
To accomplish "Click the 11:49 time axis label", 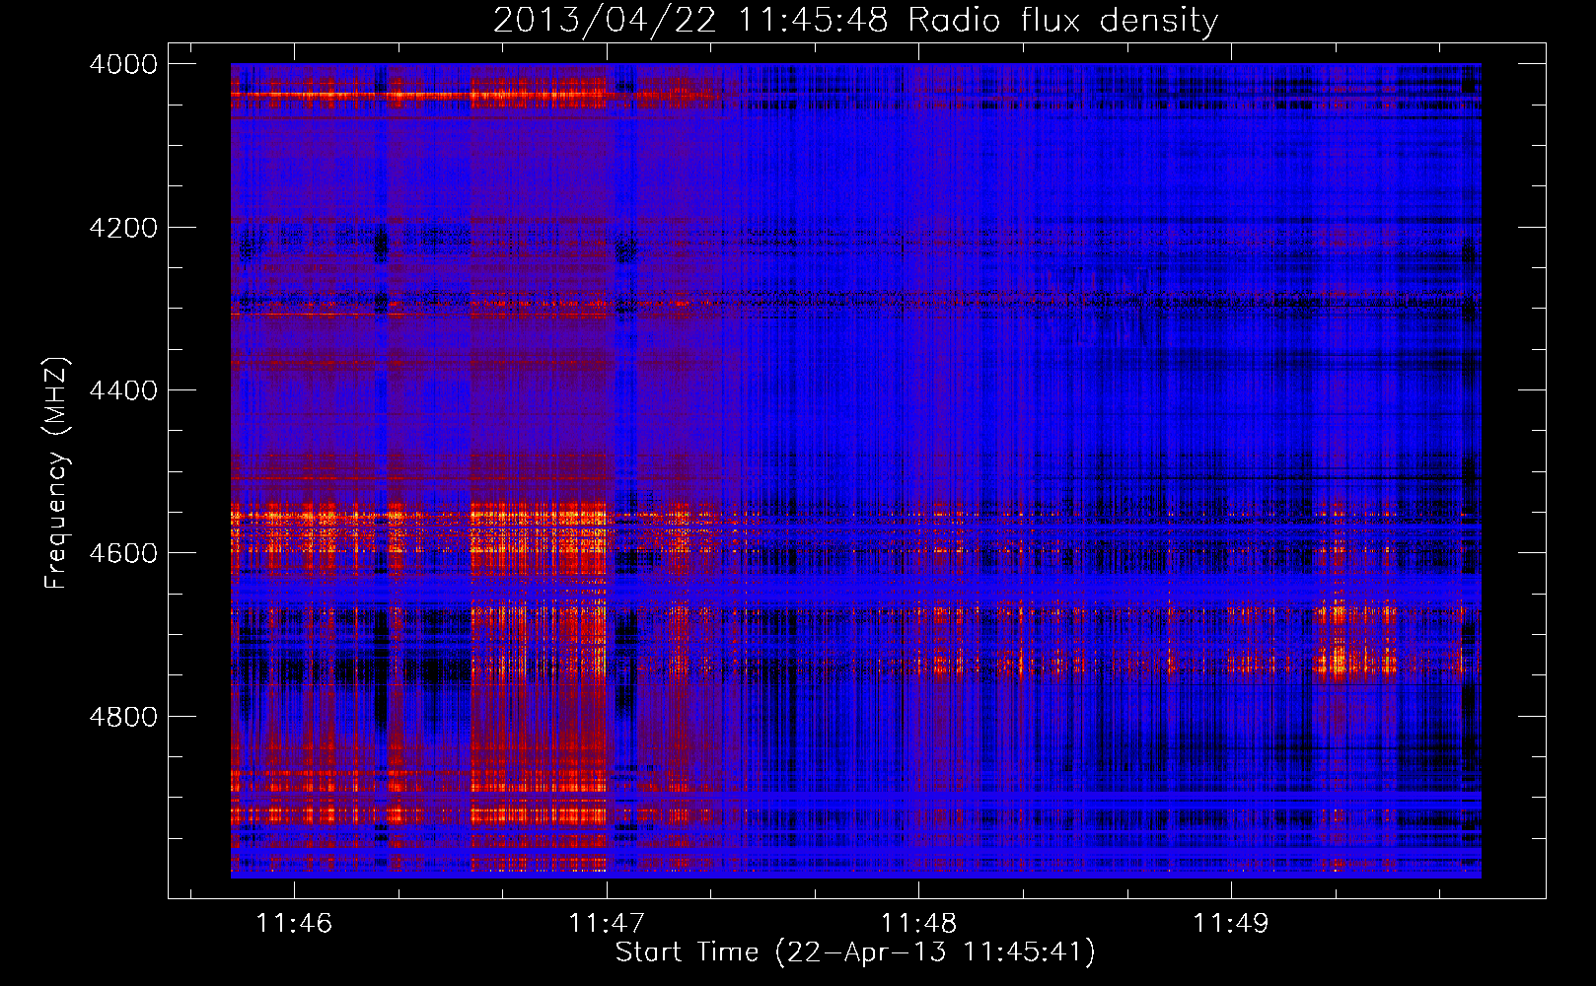I will click(x=1231, y=923).
